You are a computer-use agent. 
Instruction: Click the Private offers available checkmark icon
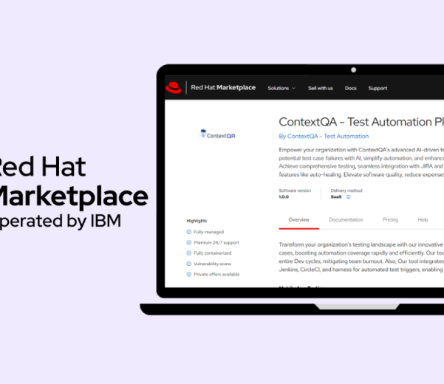(189, 274)
